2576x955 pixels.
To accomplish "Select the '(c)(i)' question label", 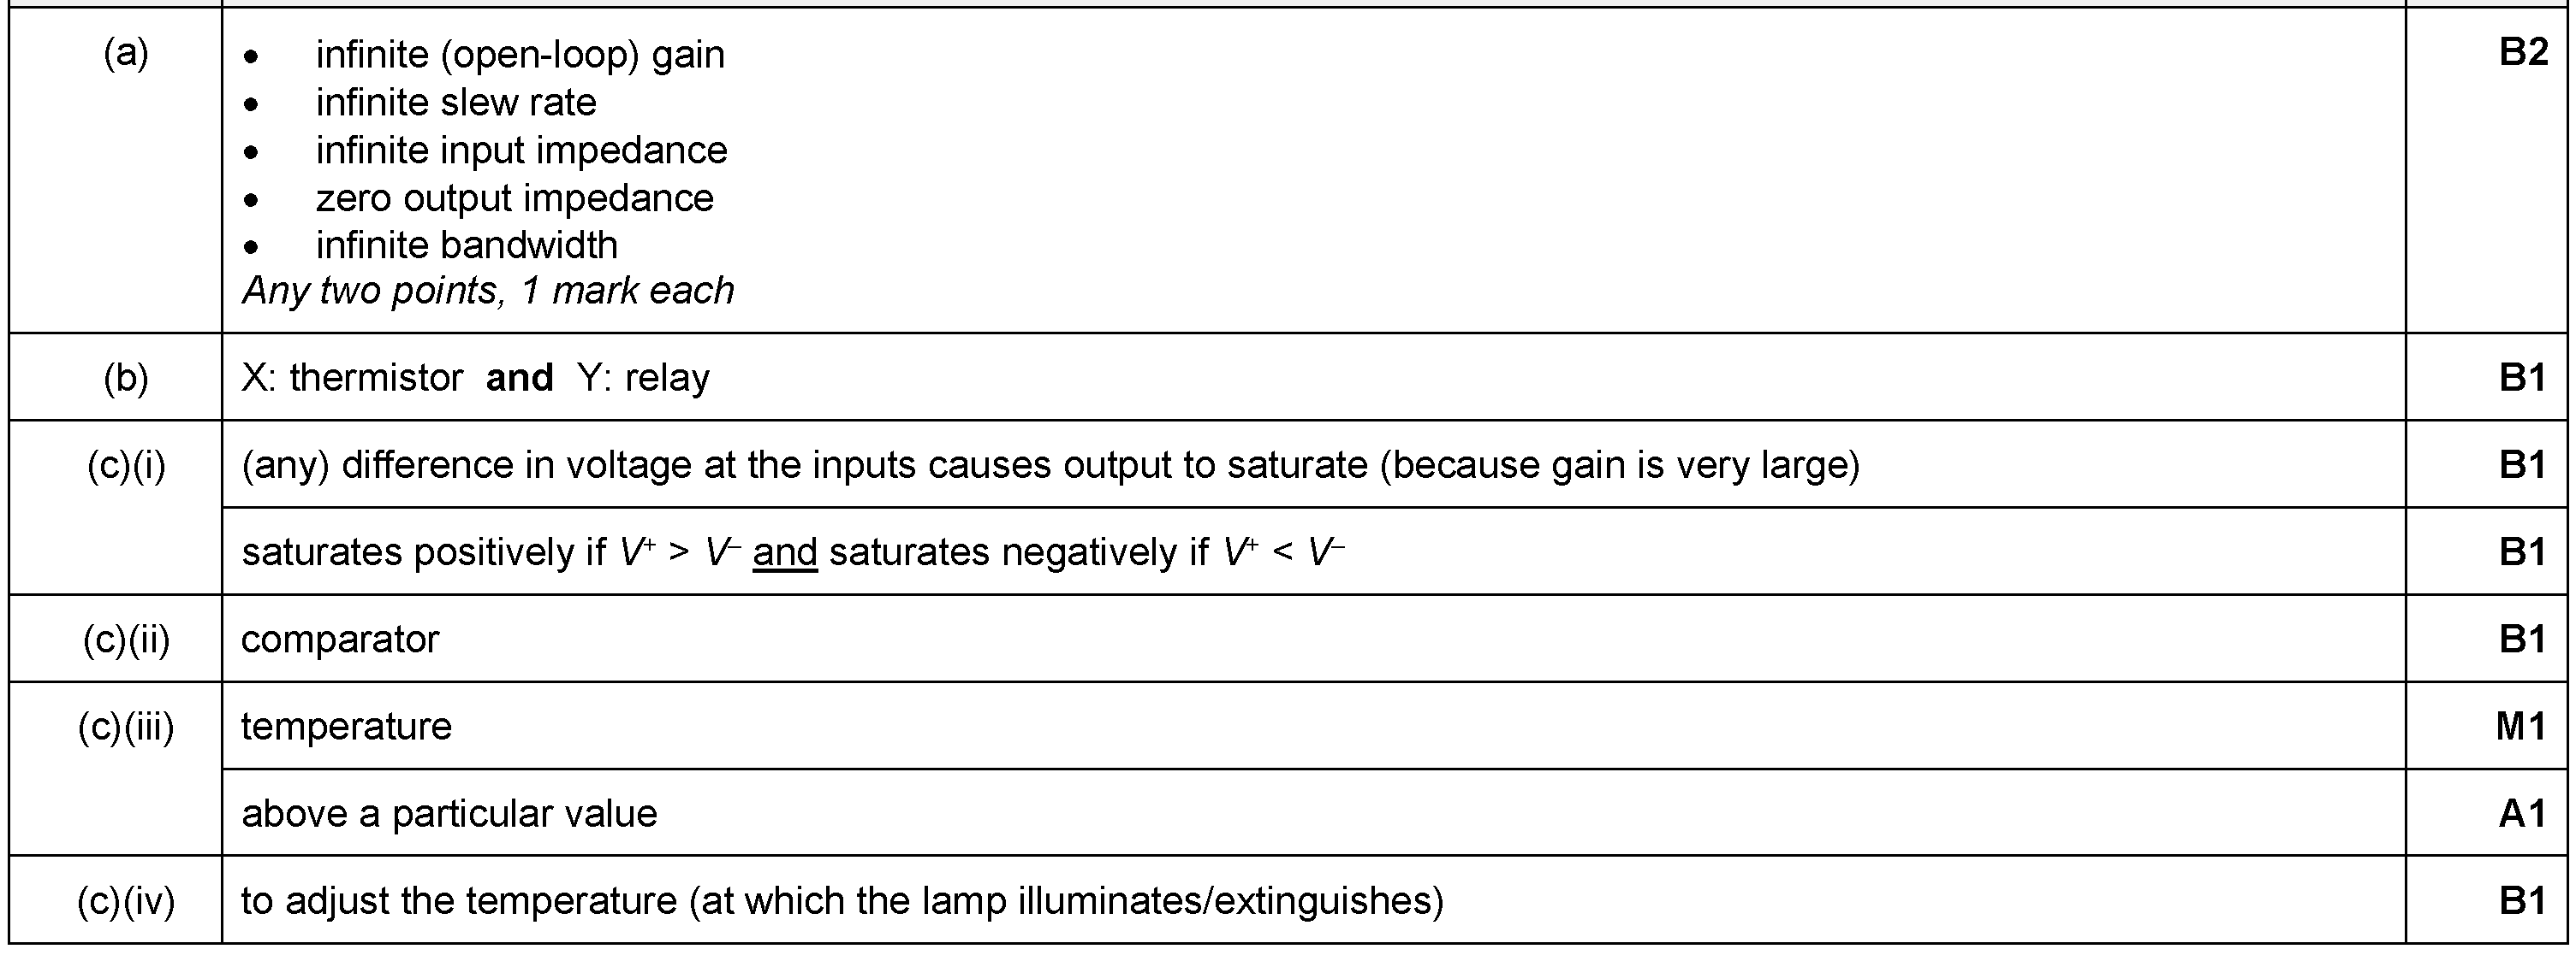I will pyautogui.click(x=126, y=465).
